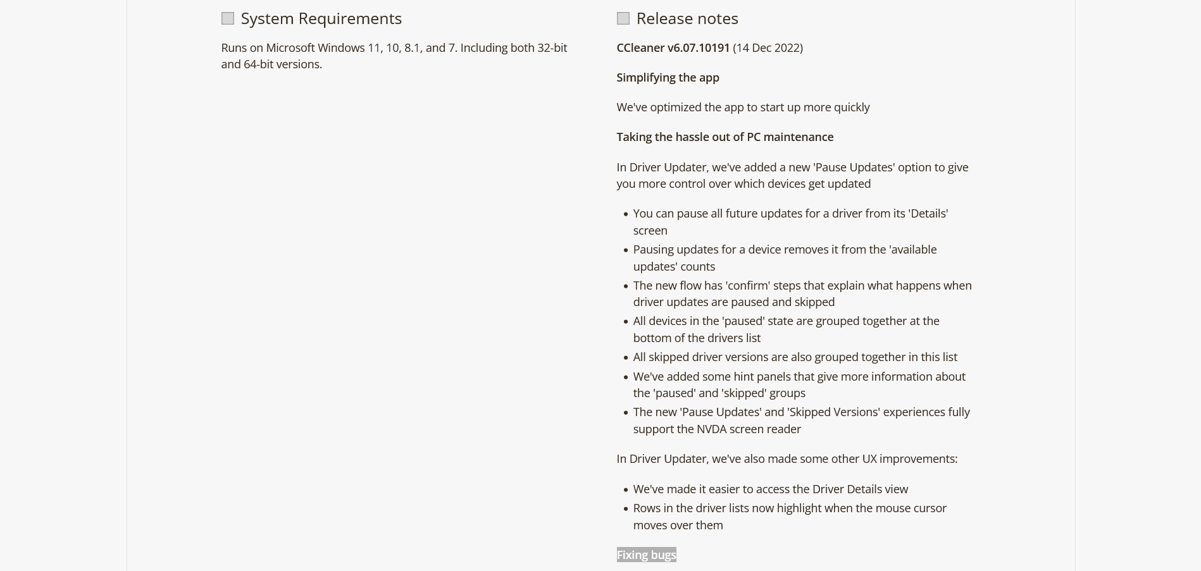
Task: Select the 'Simplifying the app' subheading
Action: [668, 77]
